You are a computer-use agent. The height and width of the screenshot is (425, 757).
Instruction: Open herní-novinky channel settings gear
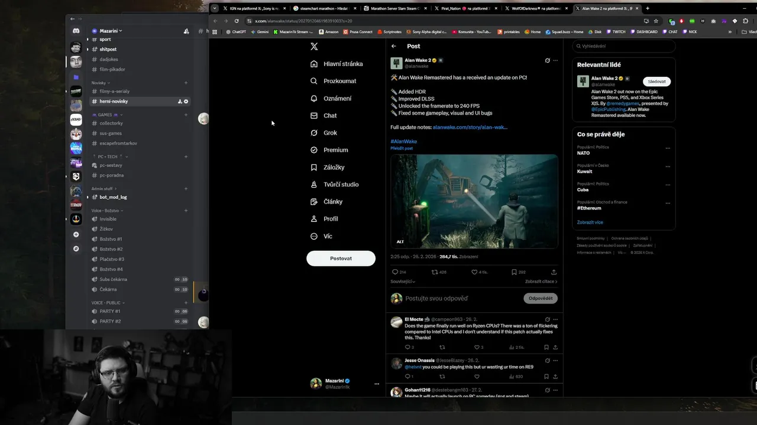[x=186, y=102]
